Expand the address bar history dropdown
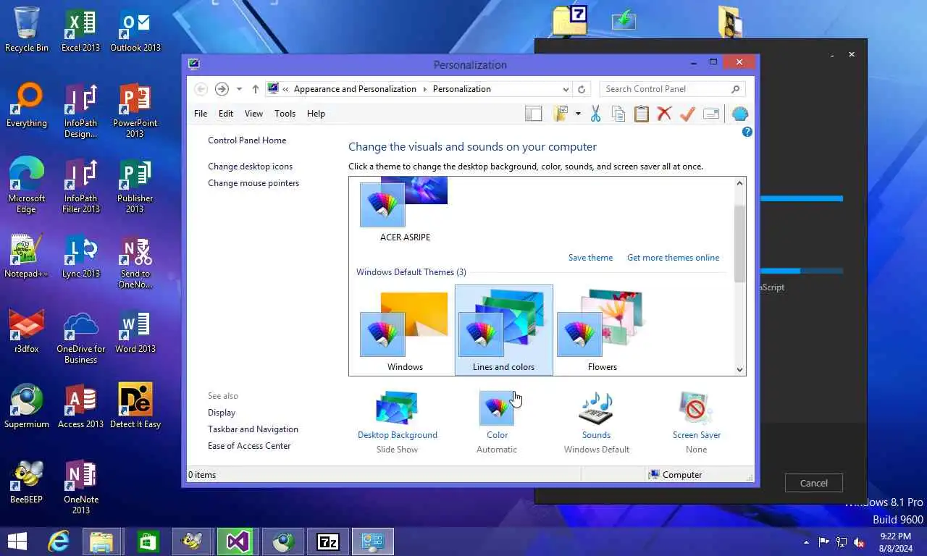 (566, 89)
